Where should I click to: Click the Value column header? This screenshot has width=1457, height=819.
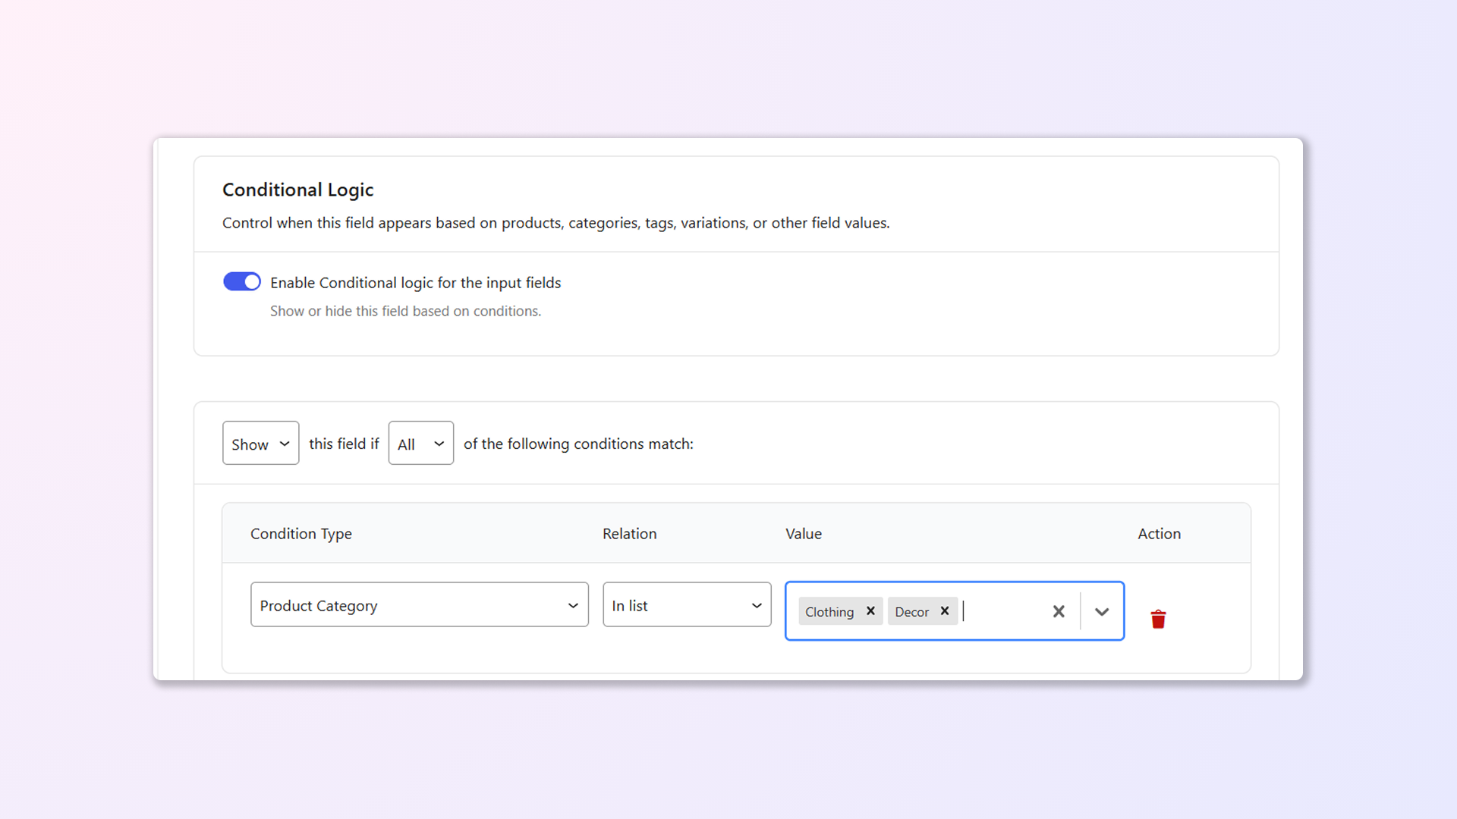click(x=803, y=534)
